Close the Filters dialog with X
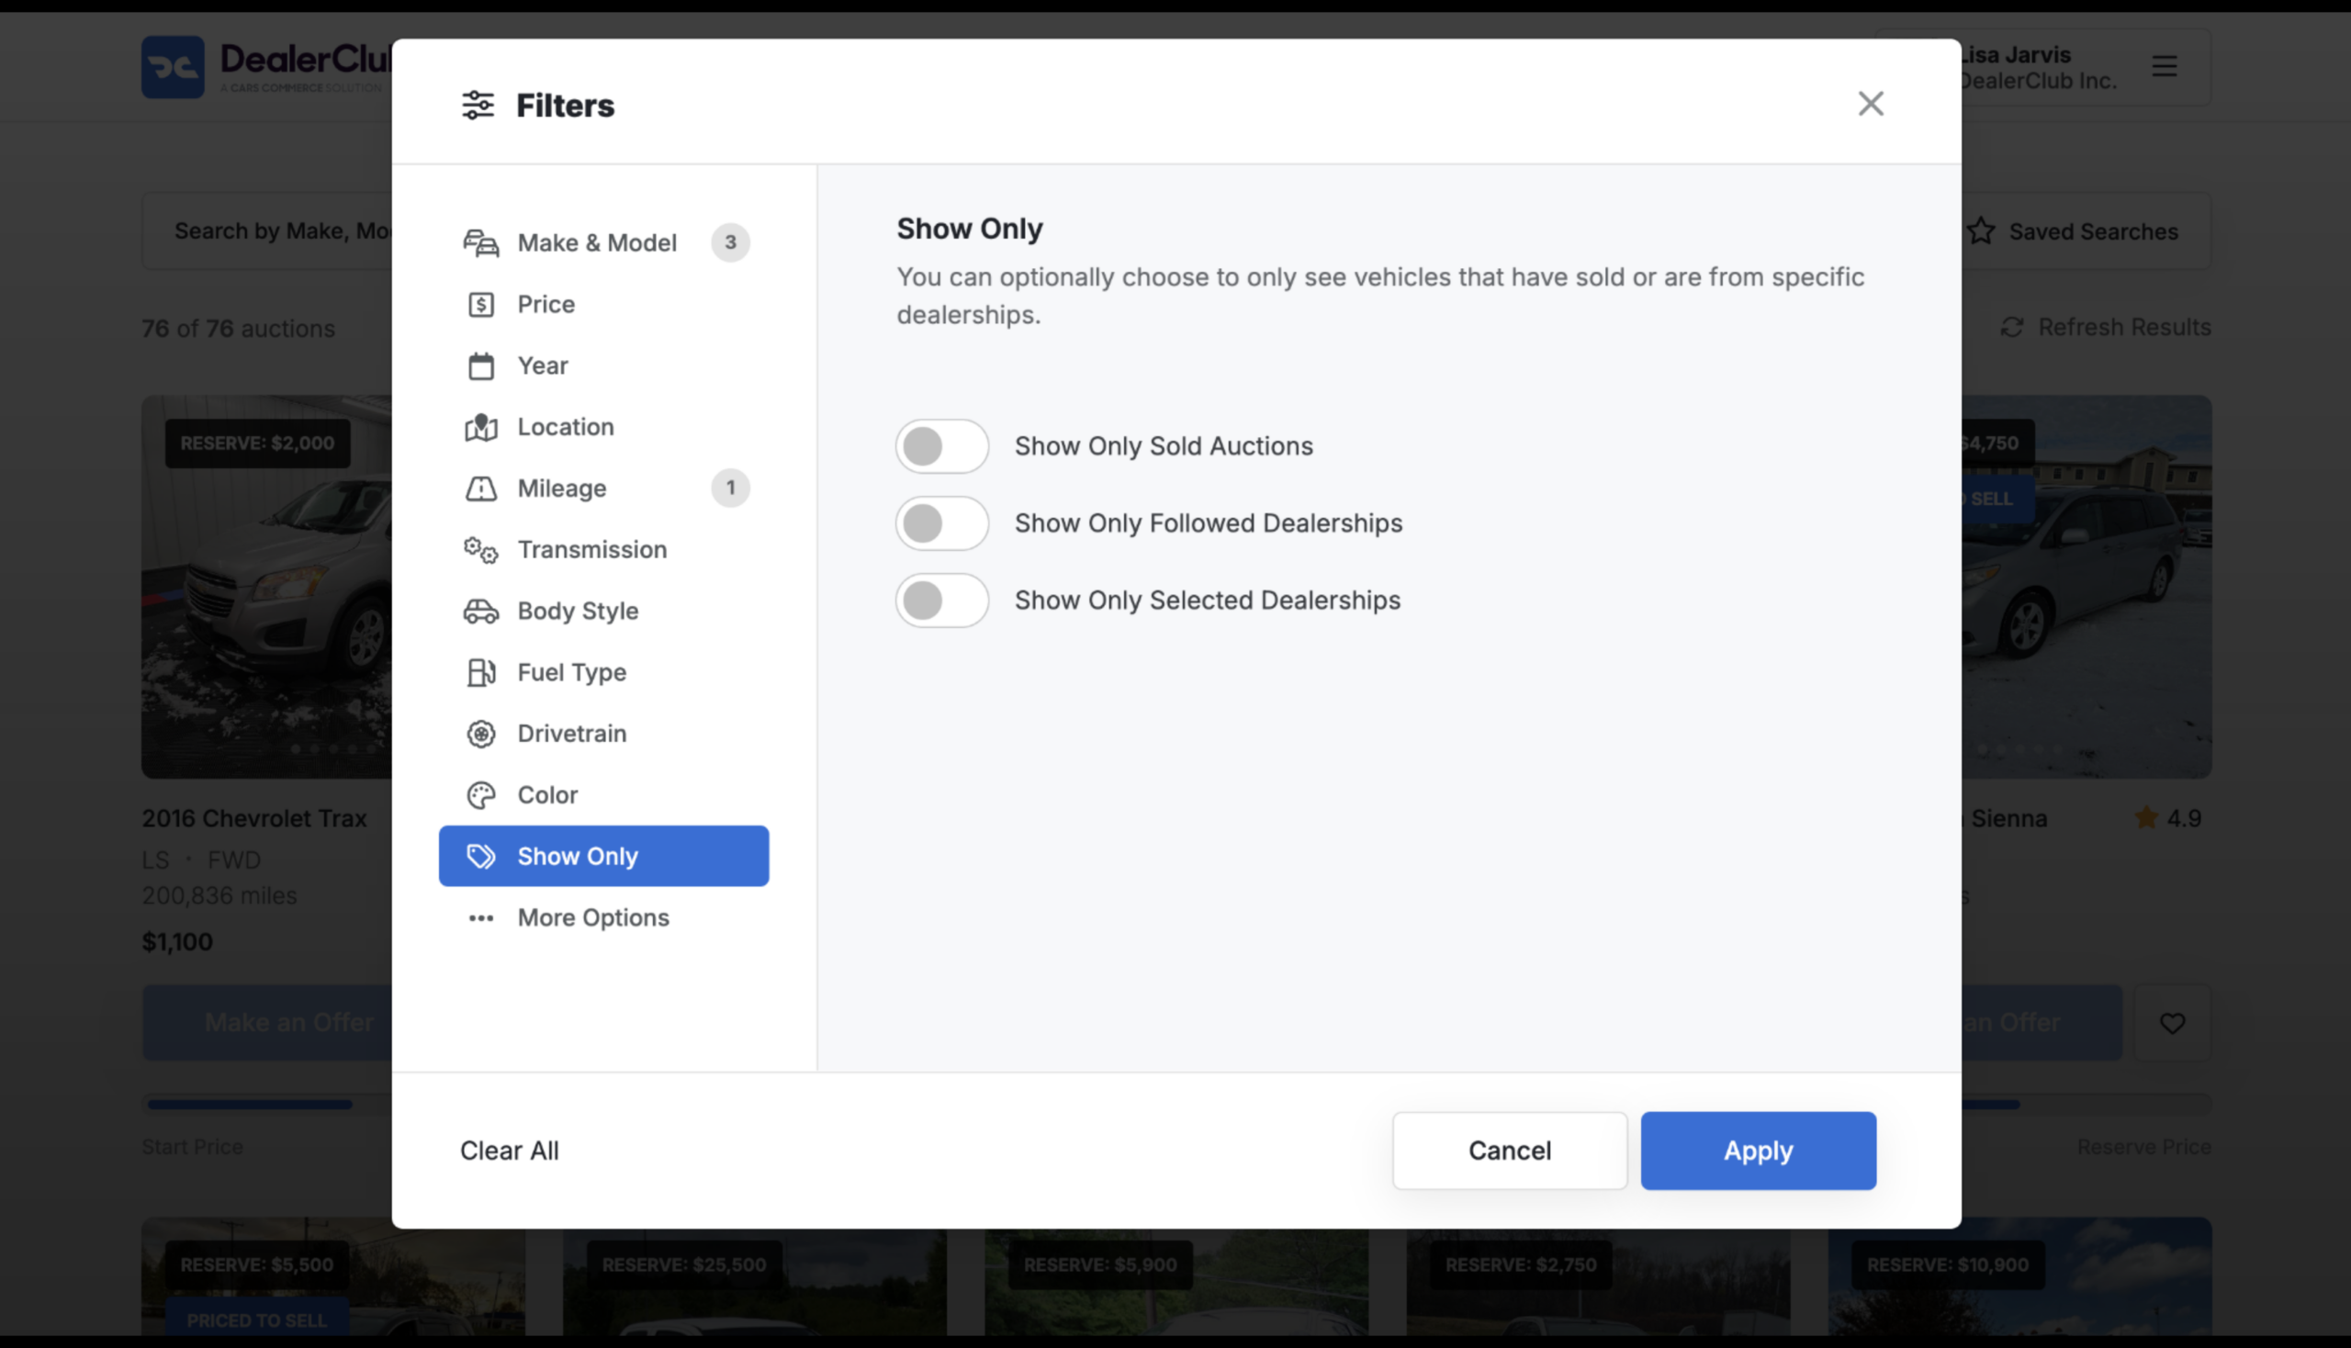 pyautogui.click(x=1871, y=103)
